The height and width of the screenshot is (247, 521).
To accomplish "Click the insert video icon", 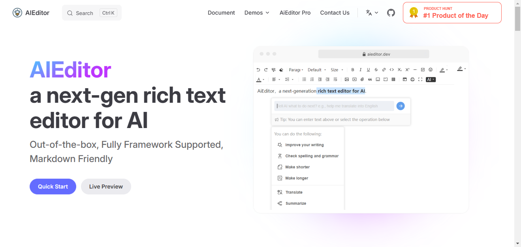I will click(x=354, y=79).
